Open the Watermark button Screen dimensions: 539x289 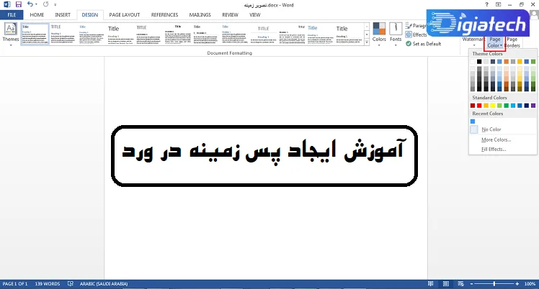click(x=473, y=42)
